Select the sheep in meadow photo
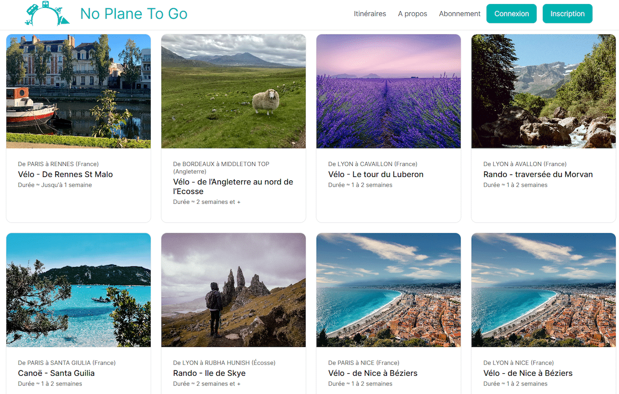 coord(233,91)
